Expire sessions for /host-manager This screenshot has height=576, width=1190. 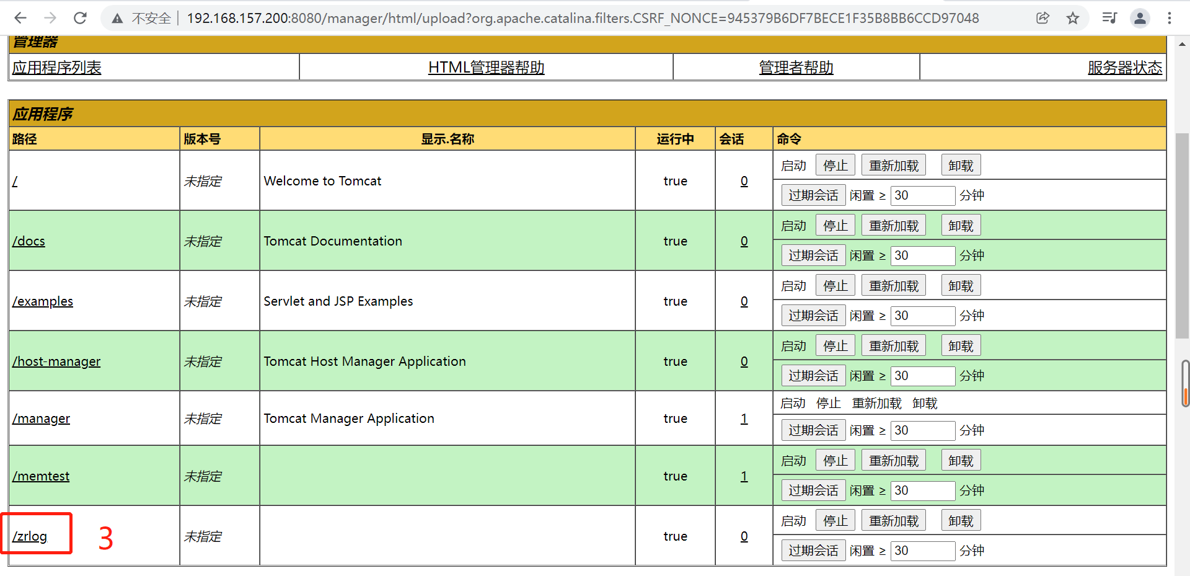pyautogui.click(x=813, y=375)
